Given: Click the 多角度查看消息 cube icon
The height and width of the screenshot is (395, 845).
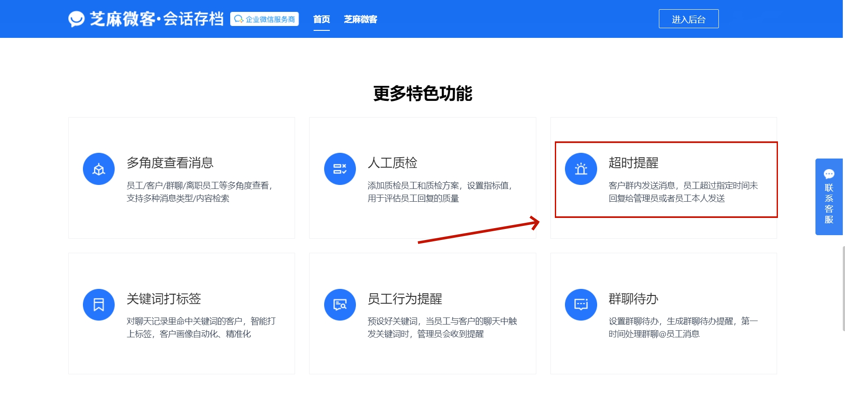Looking at the screenshot, I should point(99,169).
